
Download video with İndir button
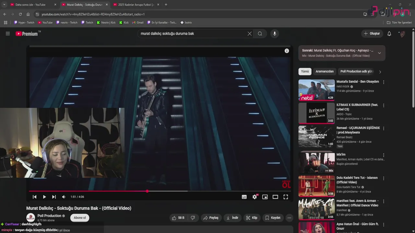pos(232,218)
